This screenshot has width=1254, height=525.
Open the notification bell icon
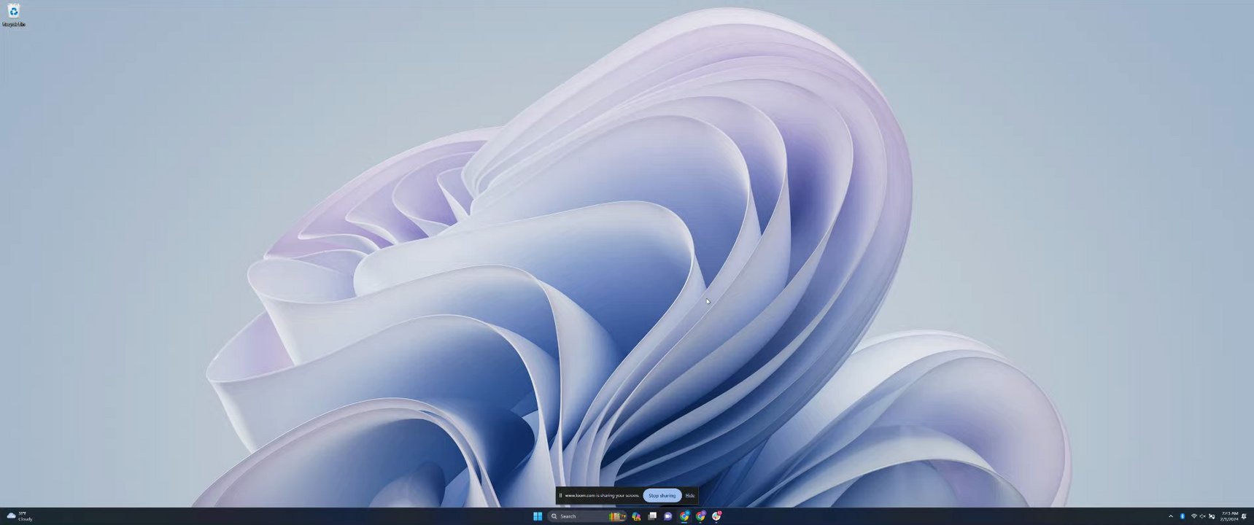point(1244,516)
